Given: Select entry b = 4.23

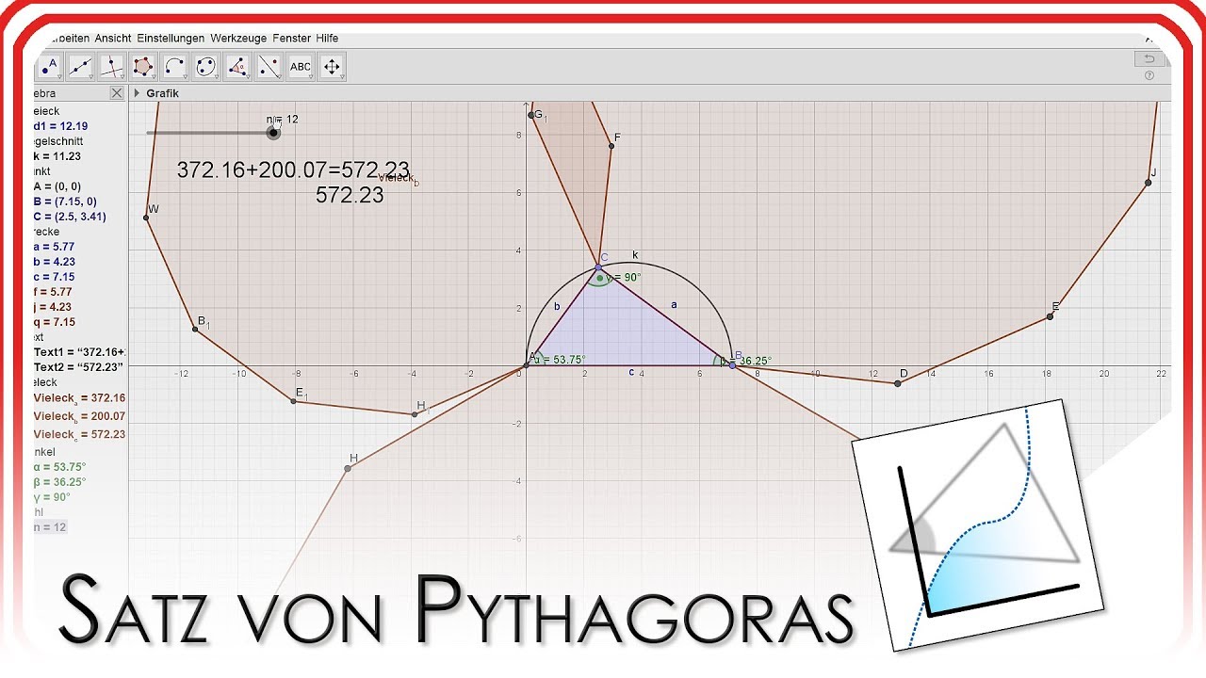Looking at the screenshot, I should click(x=54, y=262).
